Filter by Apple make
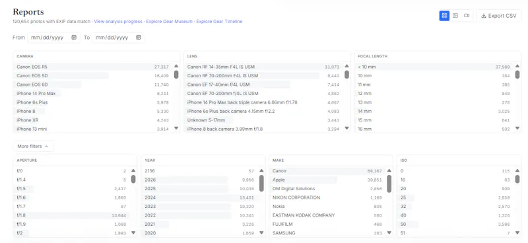The image size is (528, 243). pyautogui.click(x=327, y=180)
